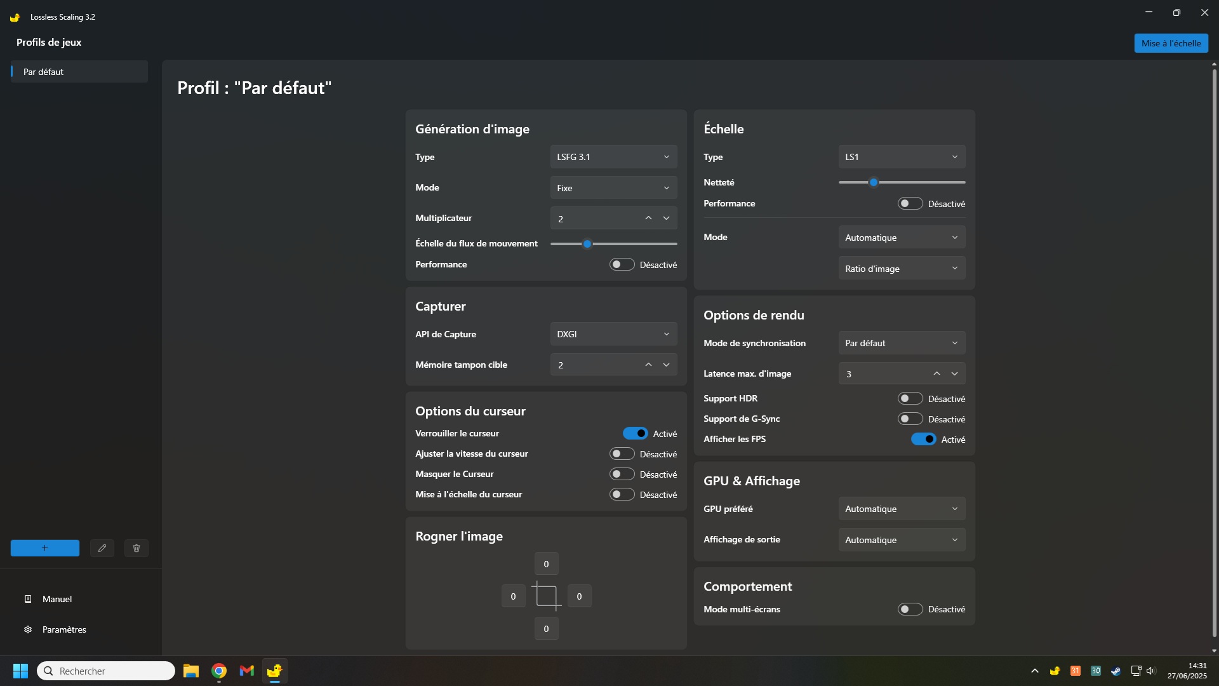Launch Google Chrome from the taskbar
The height and width of the screenshot is (686, 1219).
point(219,671)
